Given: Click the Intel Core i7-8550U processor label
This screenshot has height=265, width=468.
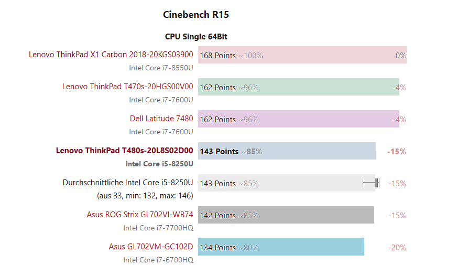Looking at the screenshot, I should 161,67.
